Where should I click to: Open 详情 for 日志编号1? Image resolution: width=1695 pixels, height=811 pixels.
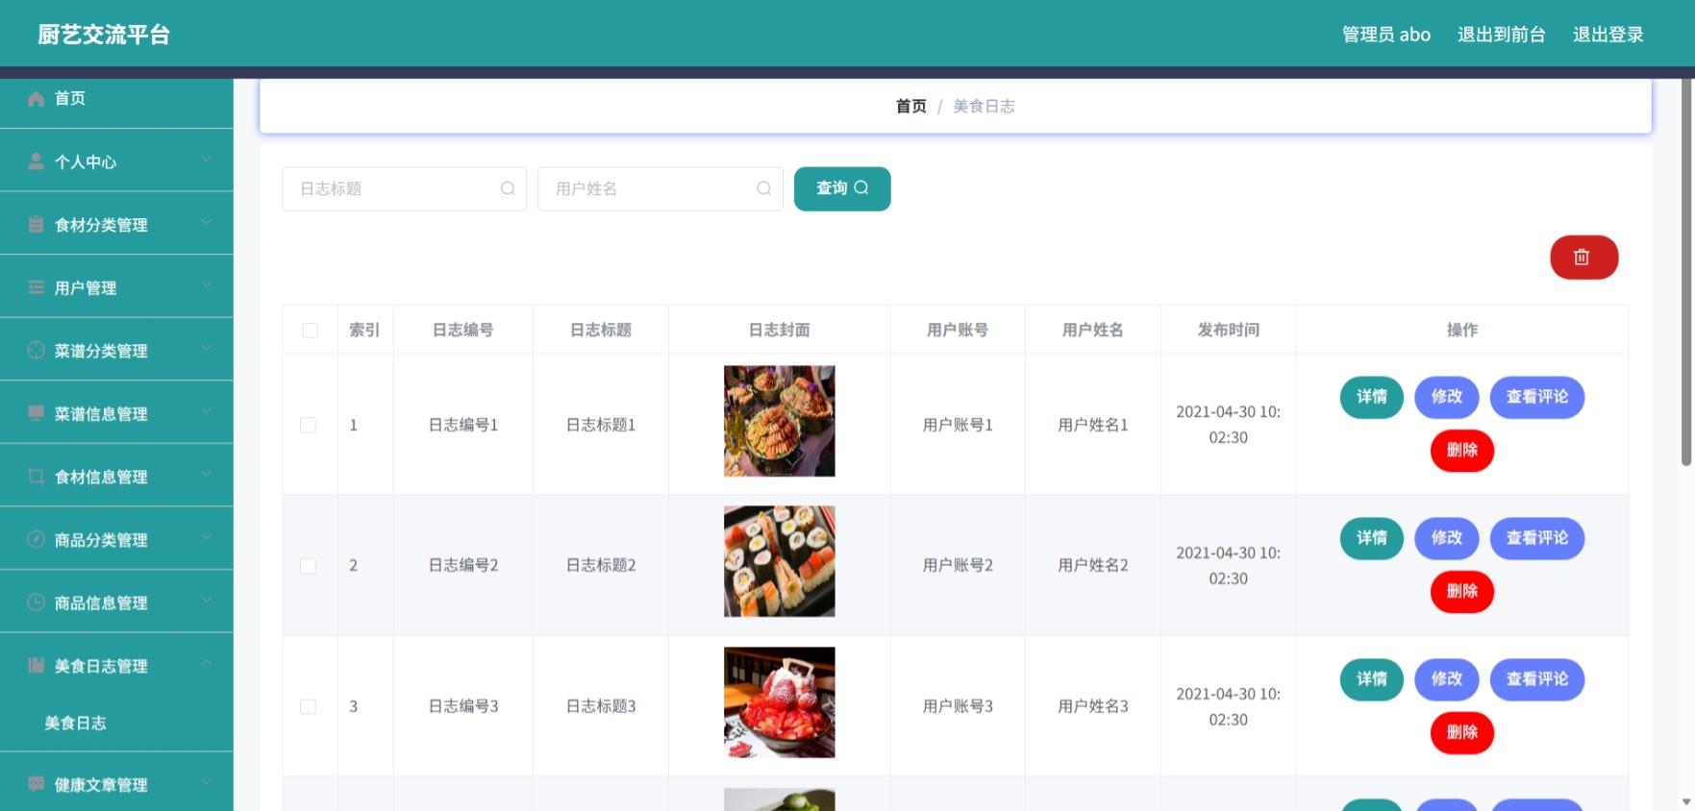(1372, 397)
